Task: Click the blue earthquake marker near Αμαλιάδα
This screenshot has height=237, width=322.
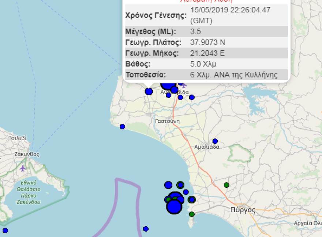Action: coord(215,140)
